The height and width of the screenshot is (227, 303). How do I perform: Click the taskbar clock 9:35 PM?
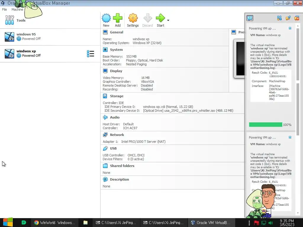[287, 223]
